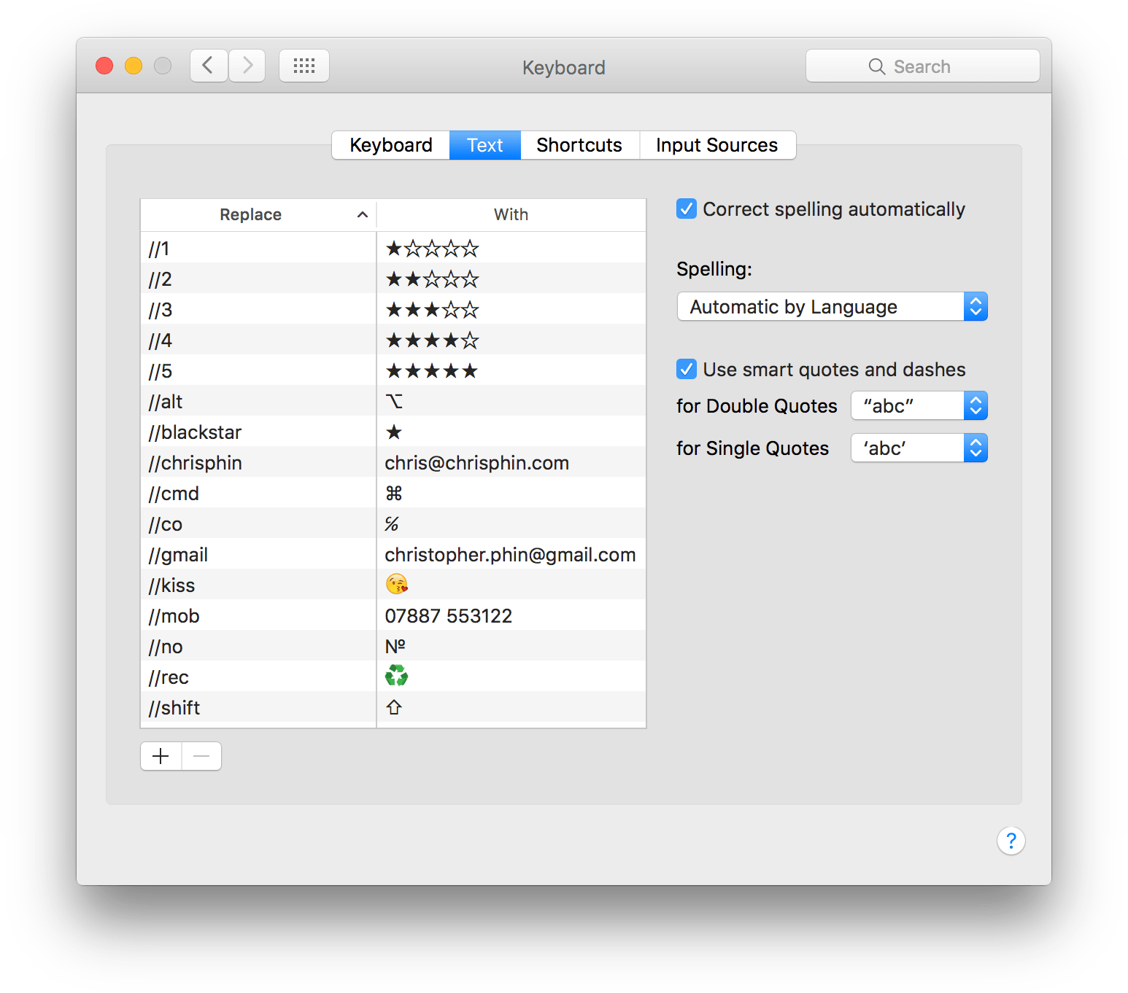Add a new text replacement with plus icon

(160, 756)
